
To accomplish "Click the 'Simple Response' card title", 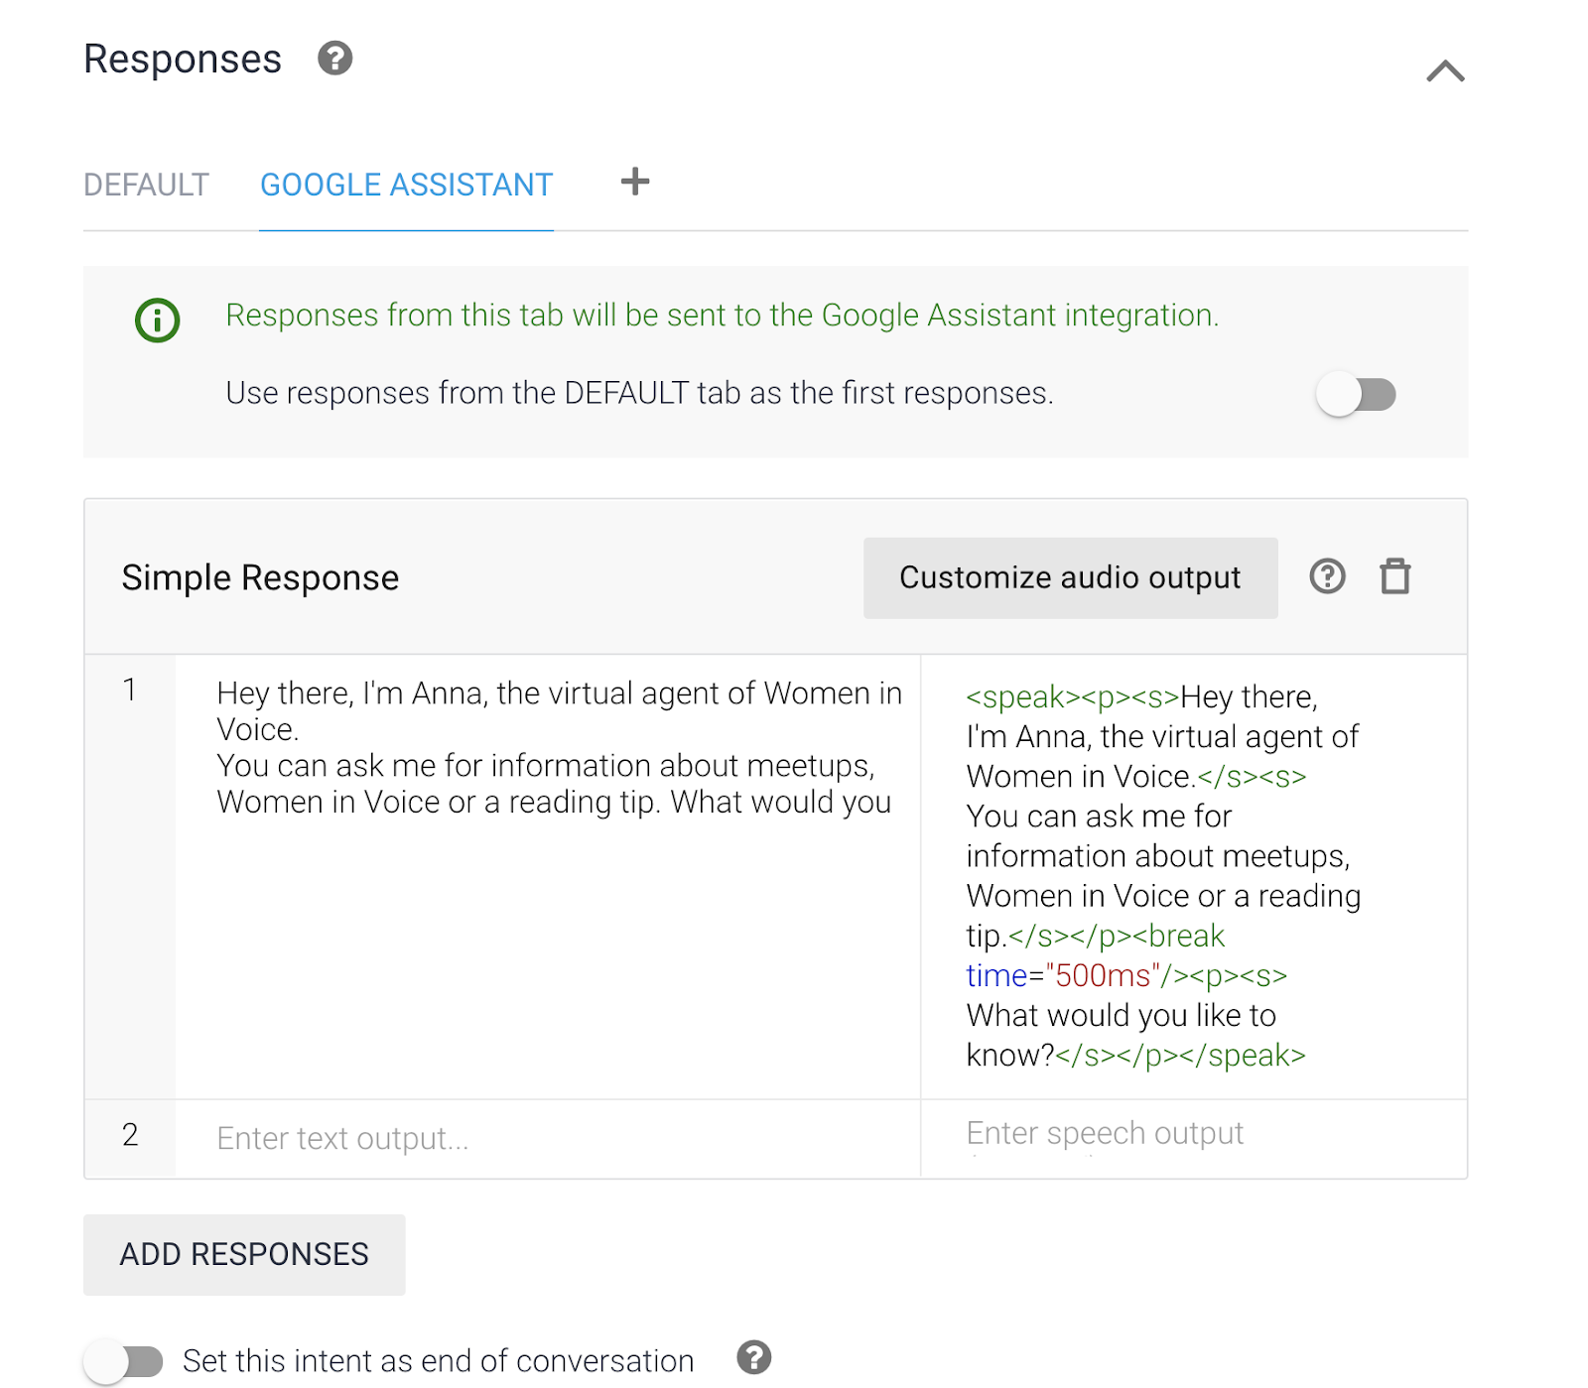I will (x=260, y=577).
